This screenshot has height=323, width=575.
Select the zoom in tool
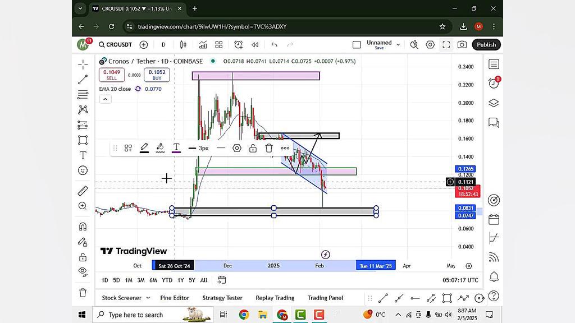tap(83, 206)
